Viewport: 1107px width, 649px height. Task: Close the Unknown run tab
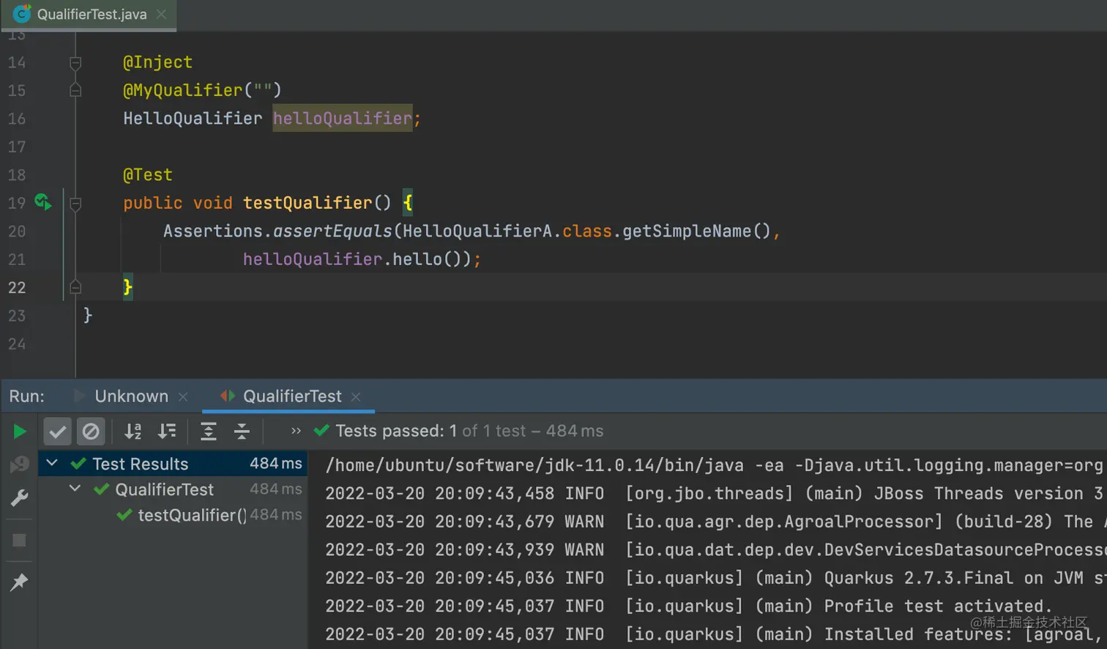point(183,397)
